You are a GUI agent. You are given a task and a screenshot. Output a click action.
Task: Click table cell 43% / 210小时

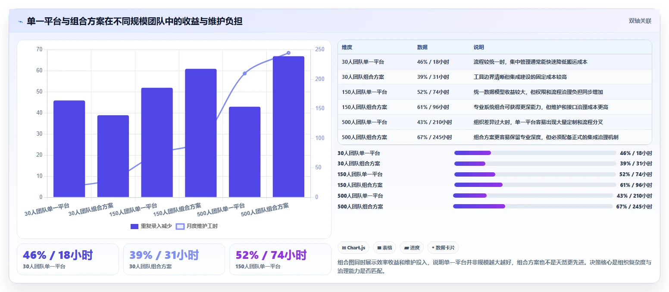[435, 122]
